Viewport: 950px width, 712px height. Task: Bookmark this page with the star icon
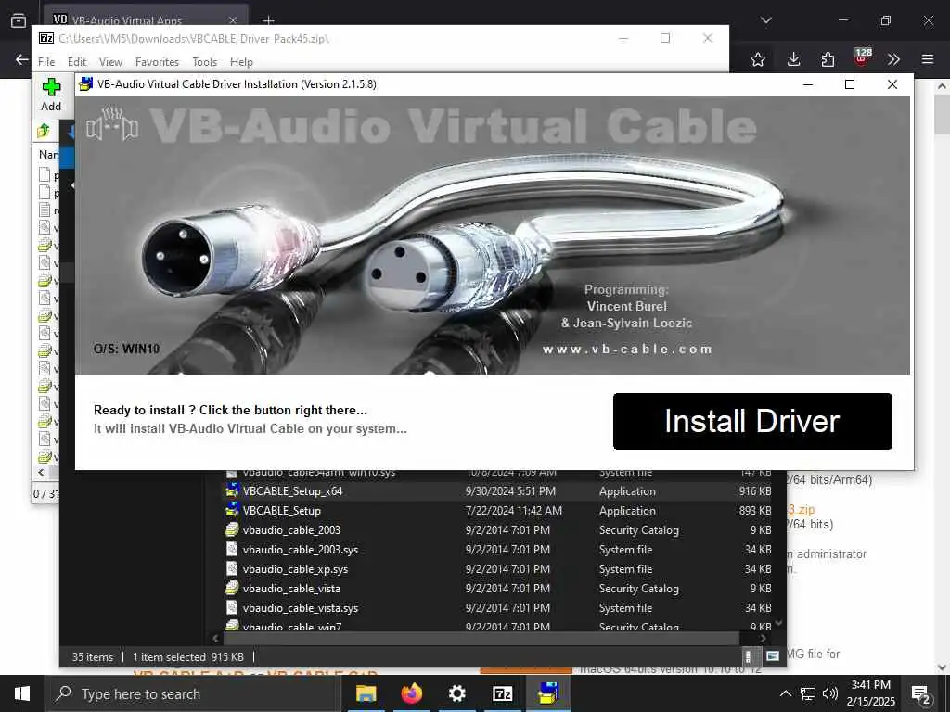click(x=758, y=59)
